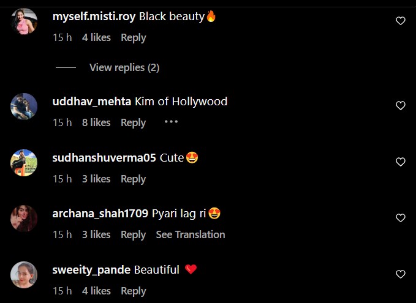Like the Black beauty comment by myself.misti.roy
The image size is (416, 303).
pyautogui.click(x=400, y=21)
